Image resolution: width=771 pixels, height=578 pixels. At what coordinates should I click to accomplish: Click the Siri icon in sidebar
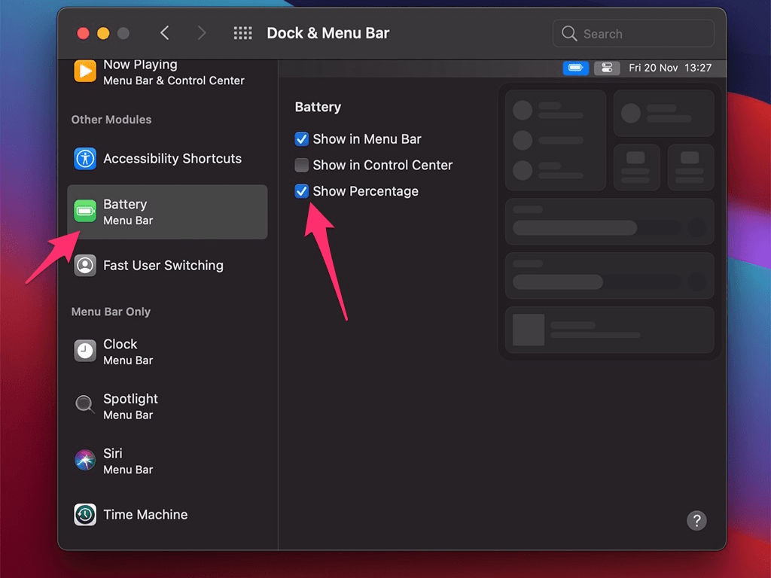(x=85, y=461)
